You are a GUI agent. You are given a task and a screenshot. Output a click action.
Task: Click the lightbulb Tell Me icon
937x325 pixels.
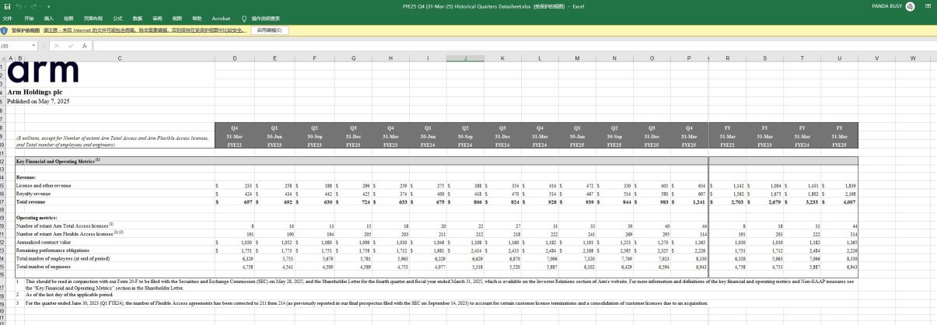click(x=244, y=17)
